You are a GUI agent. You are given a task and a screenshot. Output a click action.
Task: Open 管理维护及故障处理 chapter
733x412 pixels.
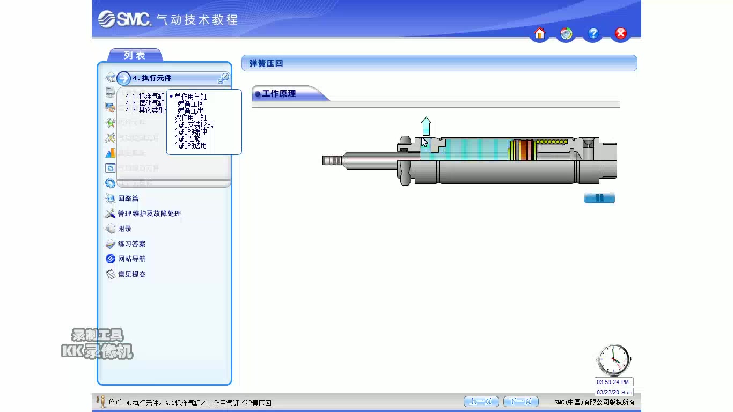[x=149, y=214]
